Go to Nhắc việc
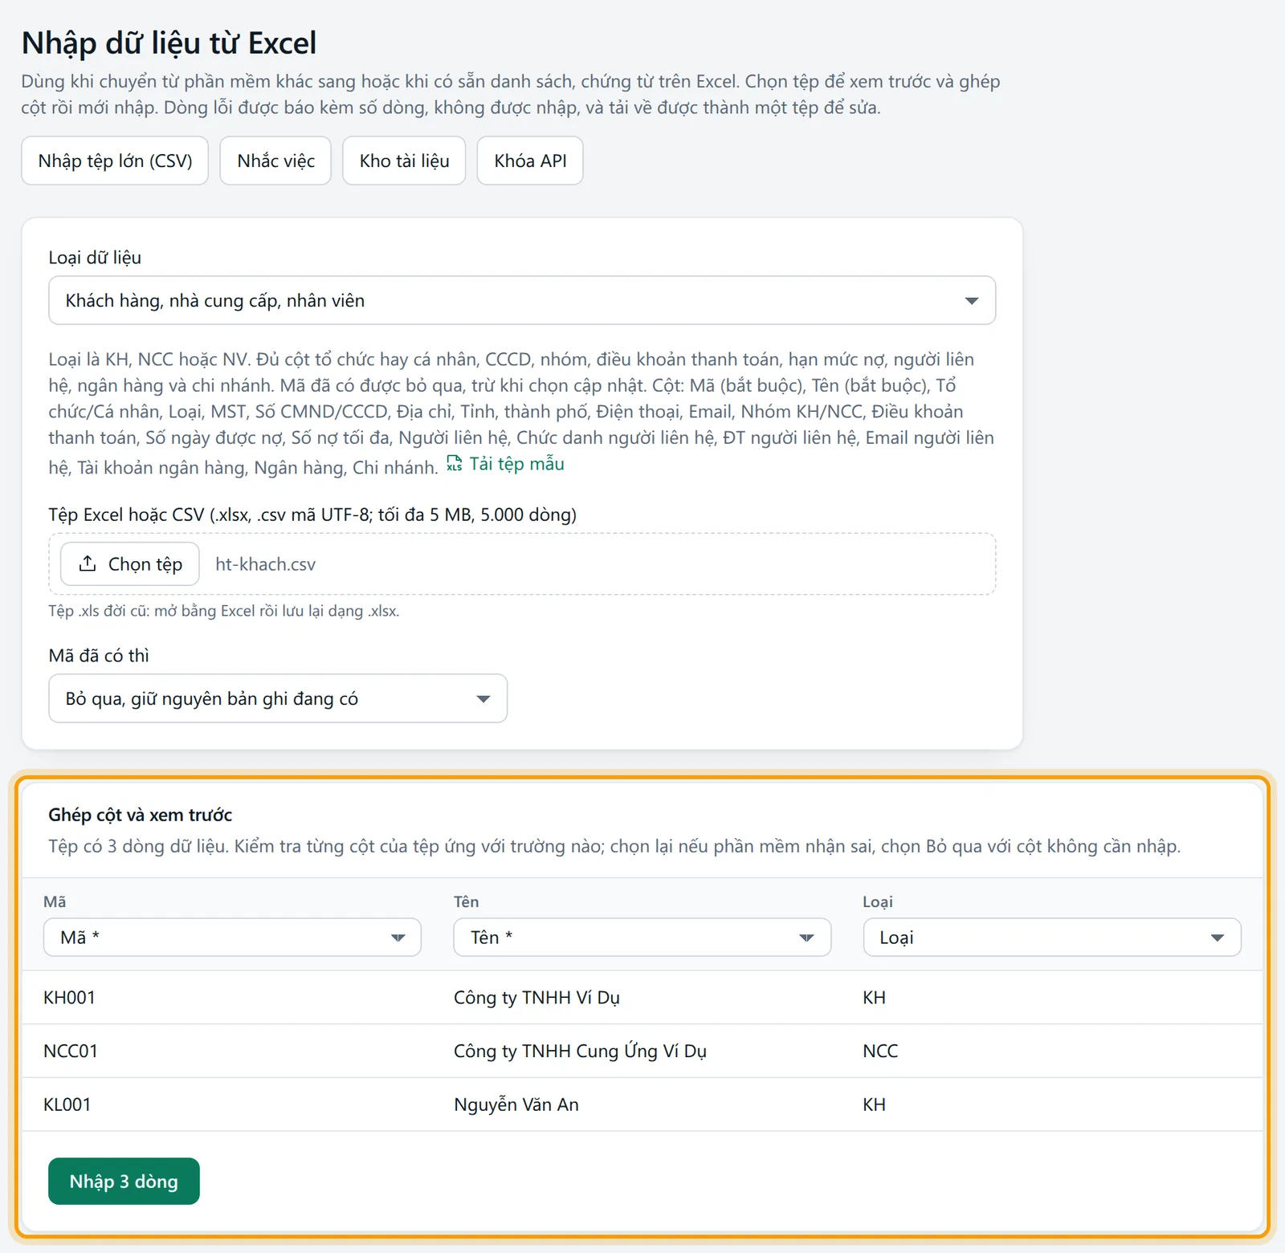The width and height of the screenshot is (1285, 1253). click(275, 161)
